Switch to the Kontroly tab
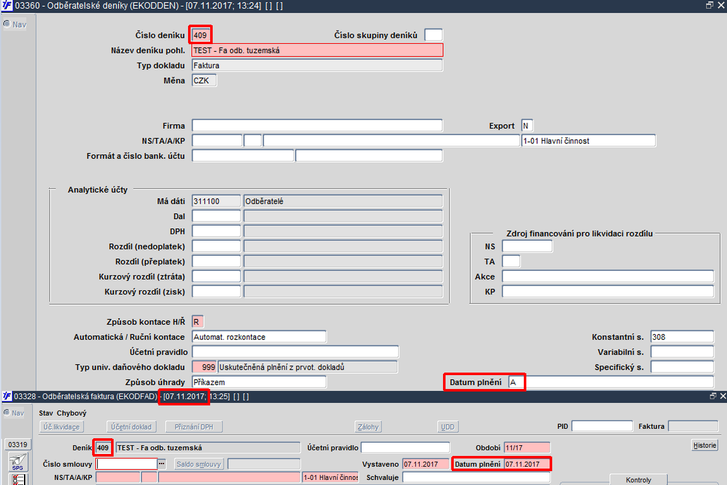Screen dimensions: 727x485 coord(639,480)
